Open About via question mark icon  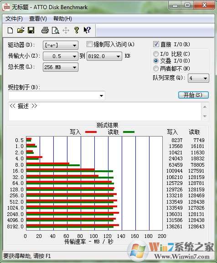77,30
